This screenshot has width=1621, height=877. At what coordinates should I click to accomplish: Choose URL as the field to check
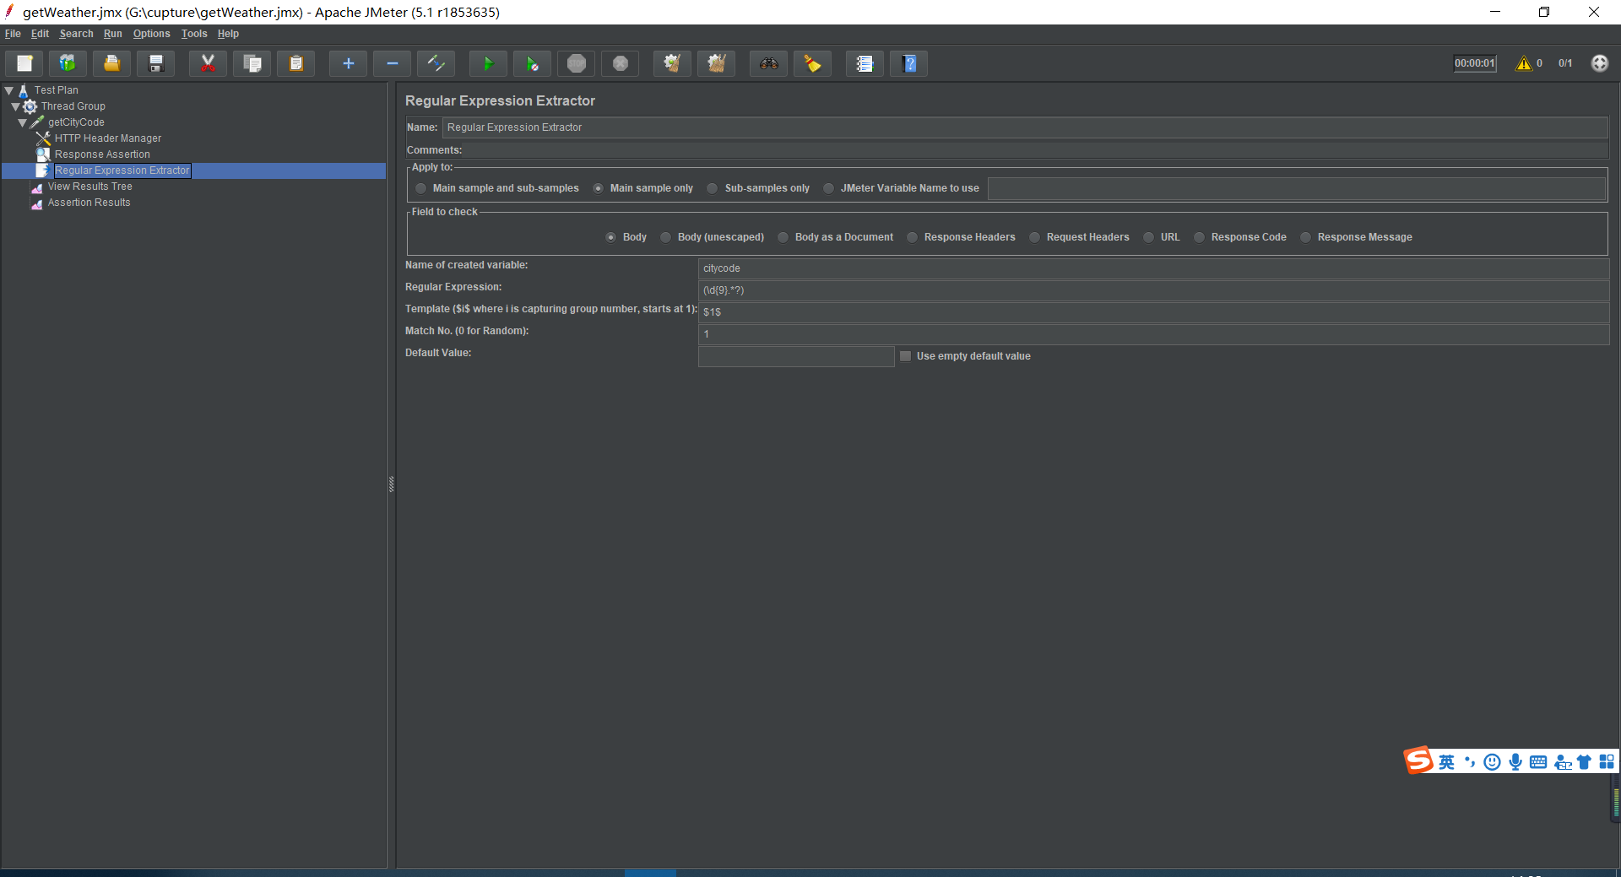[x=1162, y=237]
